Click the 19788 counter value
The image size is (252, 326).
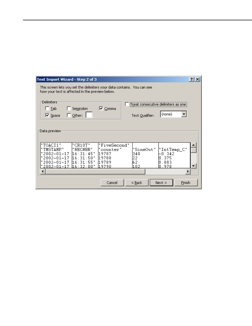[105, 158]
